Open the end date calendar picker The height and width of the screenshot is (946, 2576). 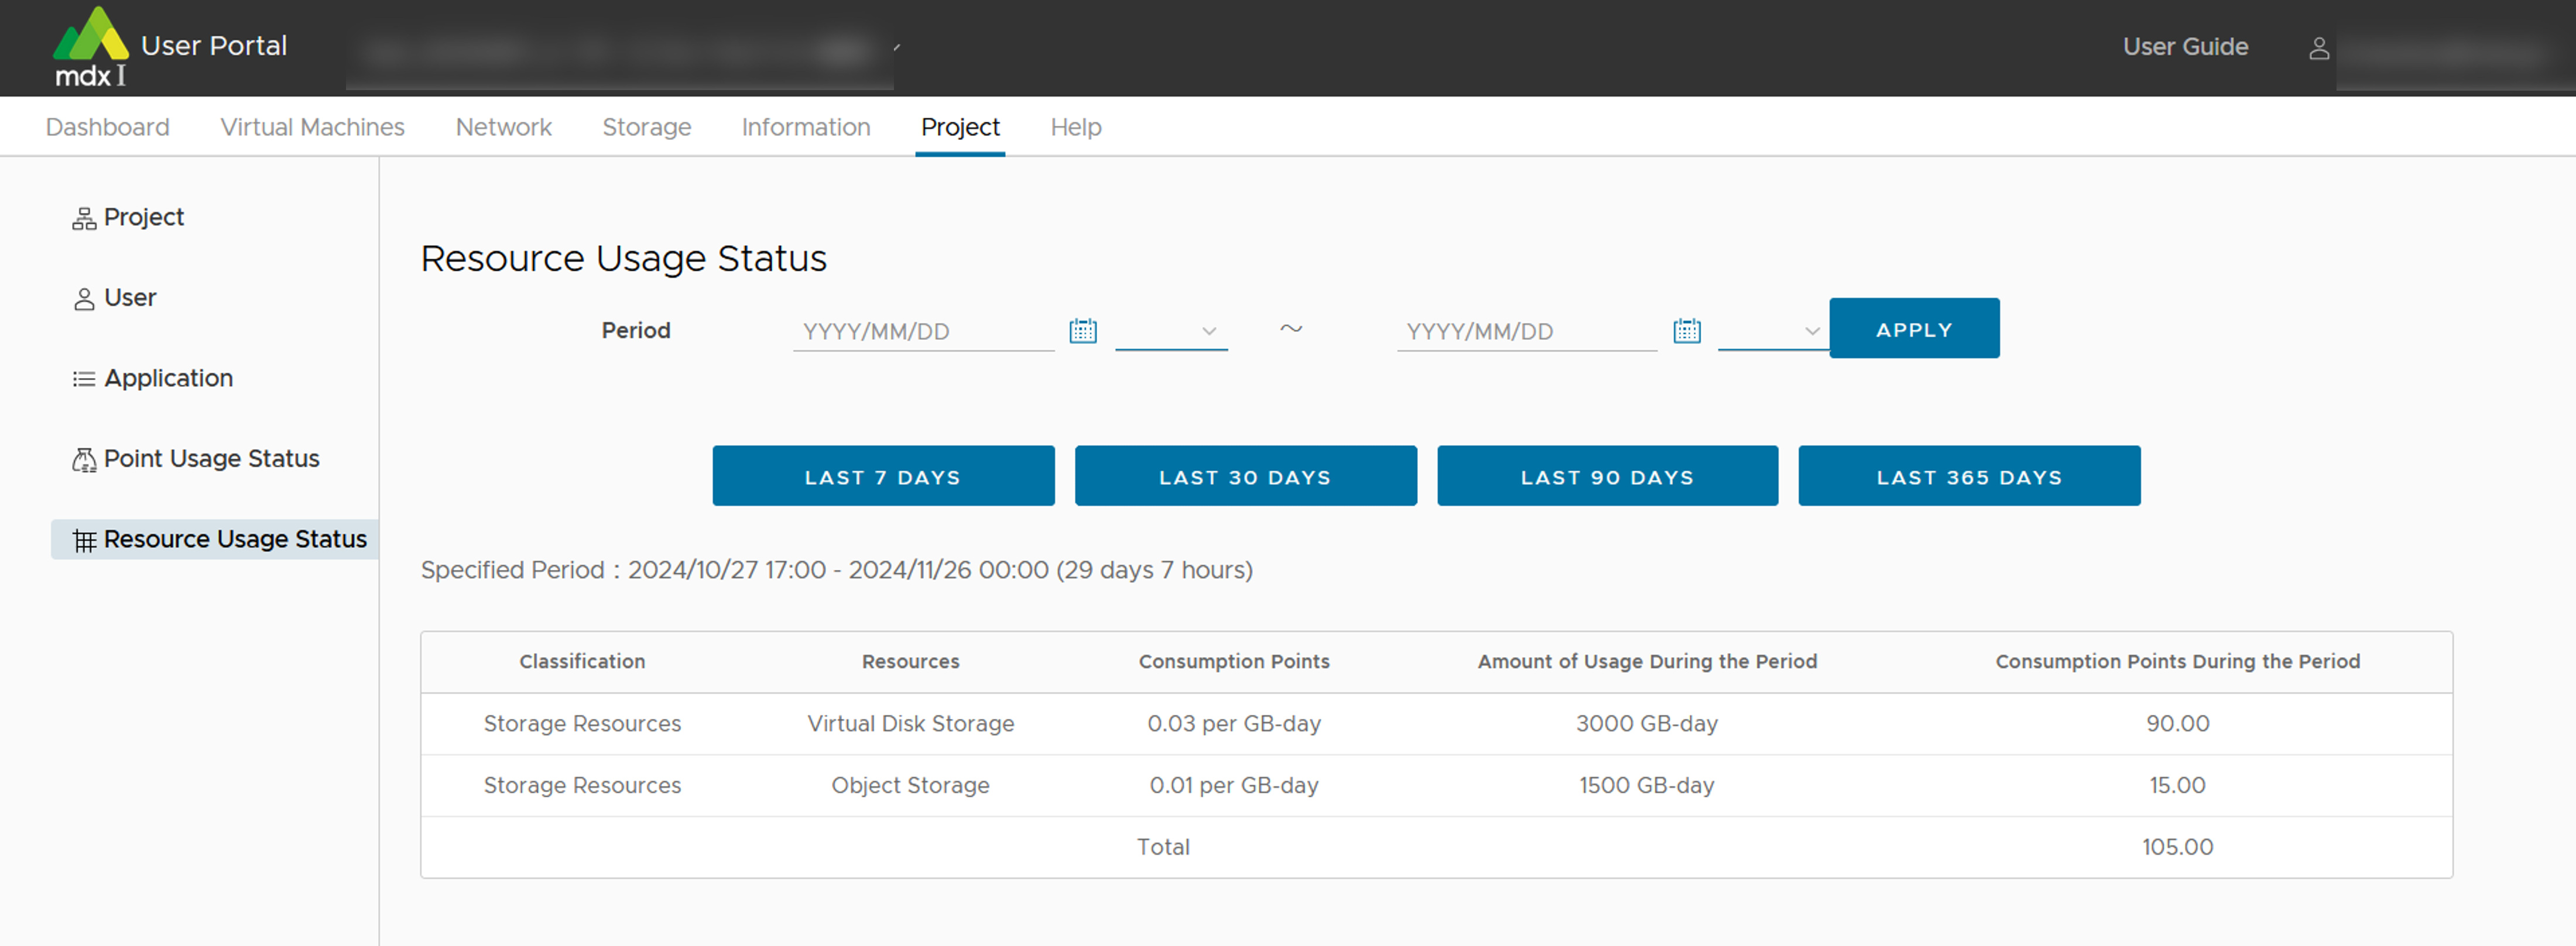pos(1686,331)
